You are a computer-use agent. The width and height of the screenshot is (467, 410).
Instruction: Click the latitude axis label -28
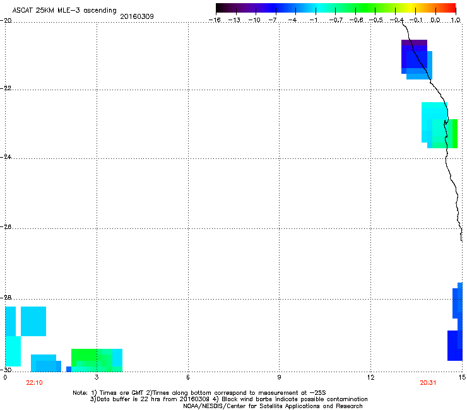6,297
